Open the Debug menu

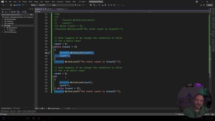click(x=36, y=2)
